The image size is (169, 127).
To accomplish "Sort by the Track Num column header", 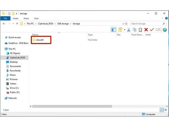I will tap(137, 35).
